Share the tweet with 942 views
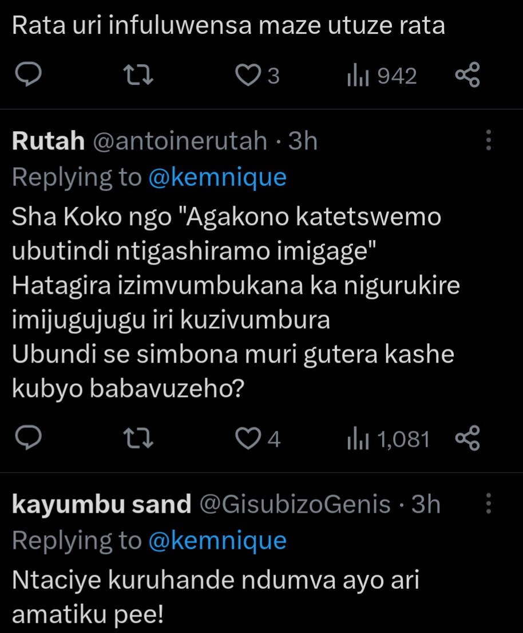Viewport: 523px width, 633px height. tap(467, 76)
